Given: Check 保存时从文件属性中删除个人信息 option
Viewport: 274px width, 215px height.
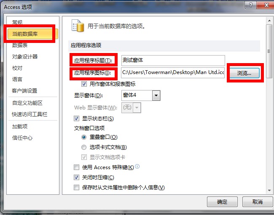Looking at the screenshot, I should coord(76,188).
